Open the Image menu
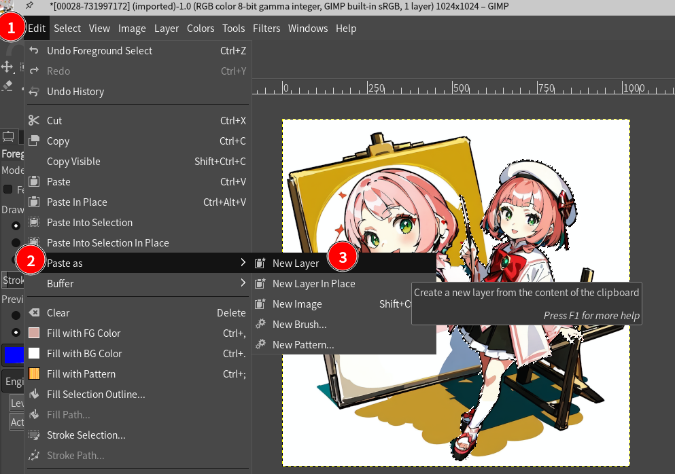Image resolution: width=675 pixels, height=474 pixels. (132, 29)
